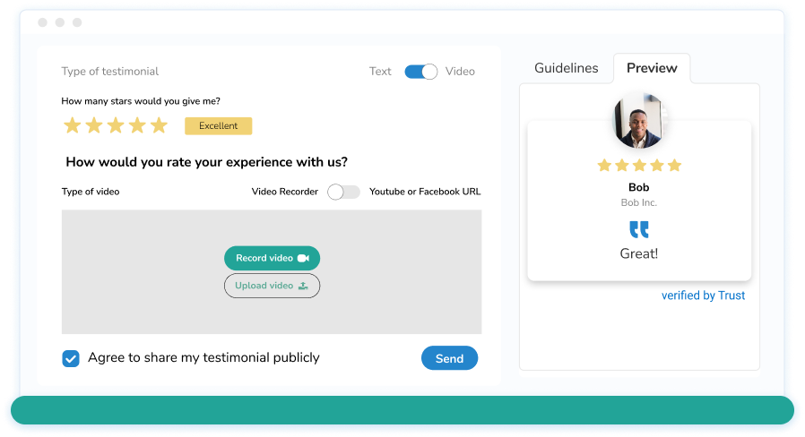This screenshot has width=805, height=437.
Task: Click the Bob Inc. company text
Action: point(638,202)
